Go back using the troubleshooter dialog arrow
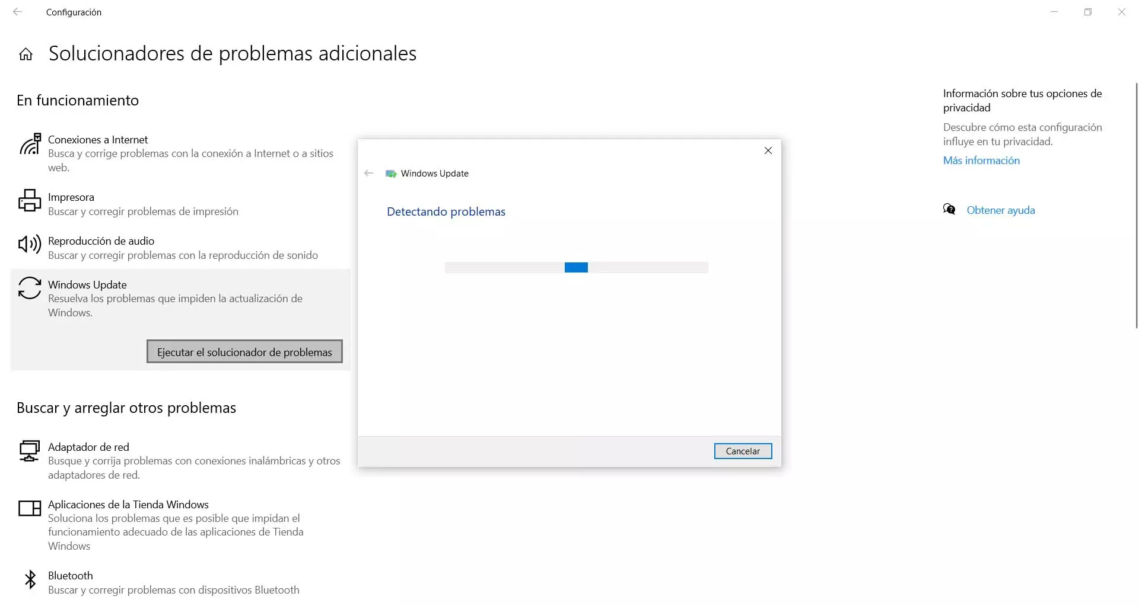This screenshot has height=606, width=1139. click(x=369, y=174)
